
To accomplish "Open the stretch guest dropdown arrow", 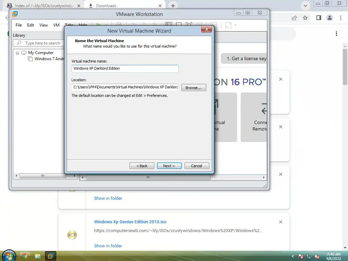I will (236, 25).
